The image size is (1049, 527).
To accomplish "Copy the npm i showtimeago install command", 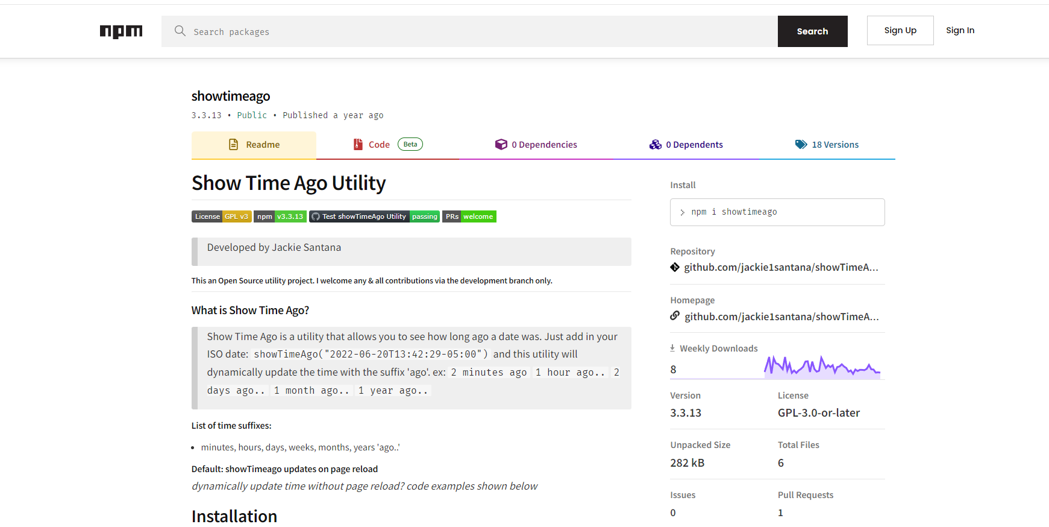I will [777, 212].
